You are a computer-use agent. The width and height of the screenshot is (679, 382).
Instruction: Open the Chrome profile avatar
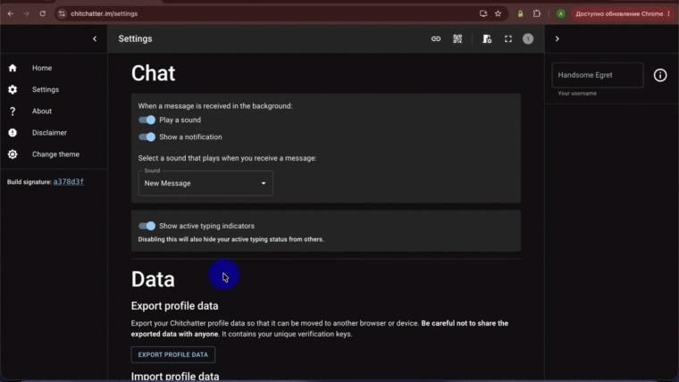561,14
